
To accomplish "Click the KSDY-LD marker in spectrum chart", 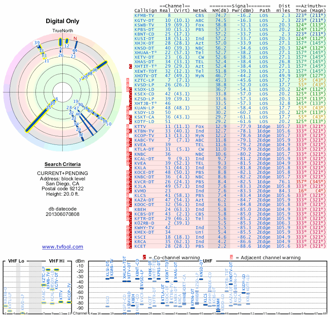I will click(x=243, y=293).
